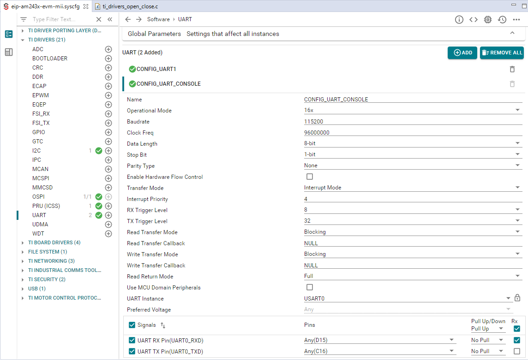The width and height of the screenshot is (528, 360).
Task: Click the ADD button for UART
Action: point(463,53)
